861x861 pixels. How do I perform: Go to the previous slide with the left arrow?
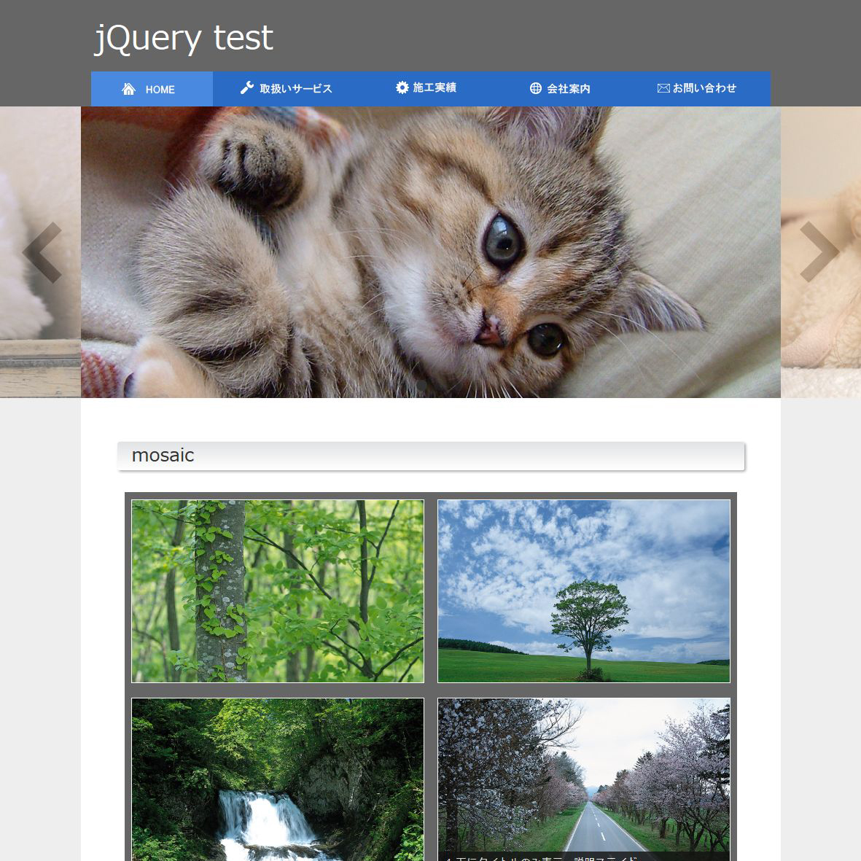click(x=42, y=252)
